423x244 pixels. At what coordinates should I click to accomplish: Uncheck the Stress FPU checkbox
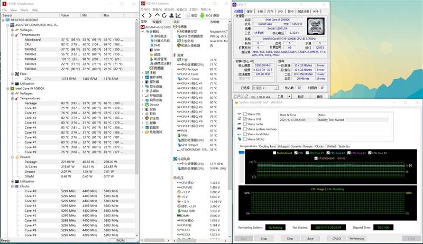click(x=244, y=119)
